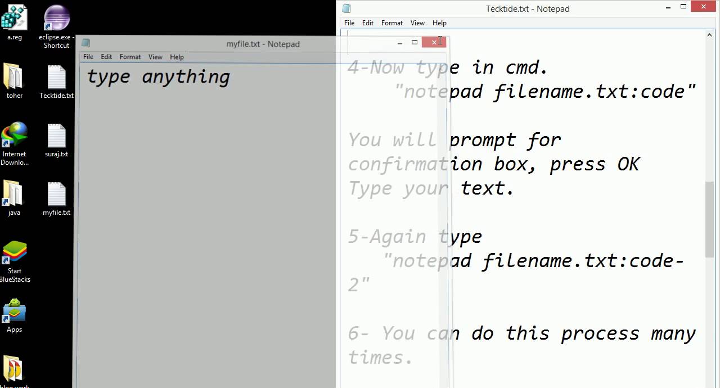Select the Apps desktop shortcut
Viewport: 720px width, 388px height.
pos(14,316)
